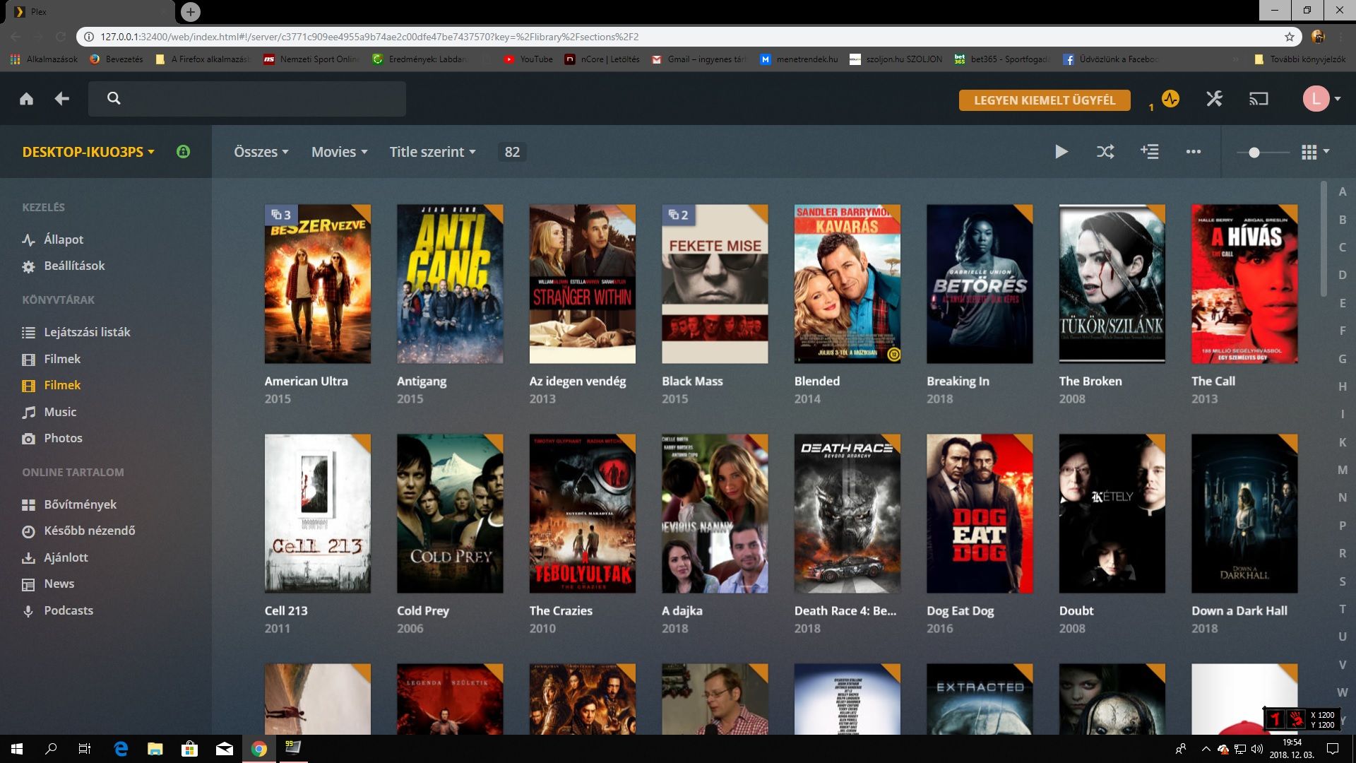
Task: Bookmark this page with star icon
Action: 1290,37
